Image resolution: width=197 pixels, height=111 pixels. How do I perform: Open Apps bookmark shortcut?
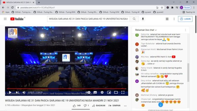[6, 12]
